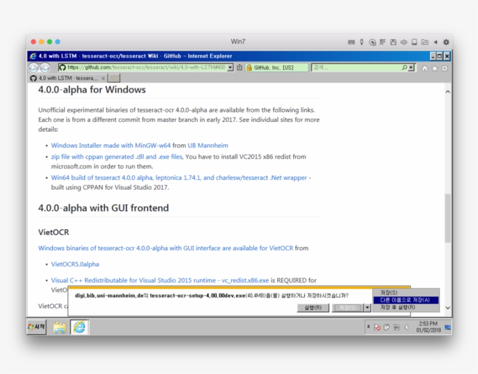Open the '시작' Start button
This screenshot has height=374, width=478.
[x=37, y=327]
